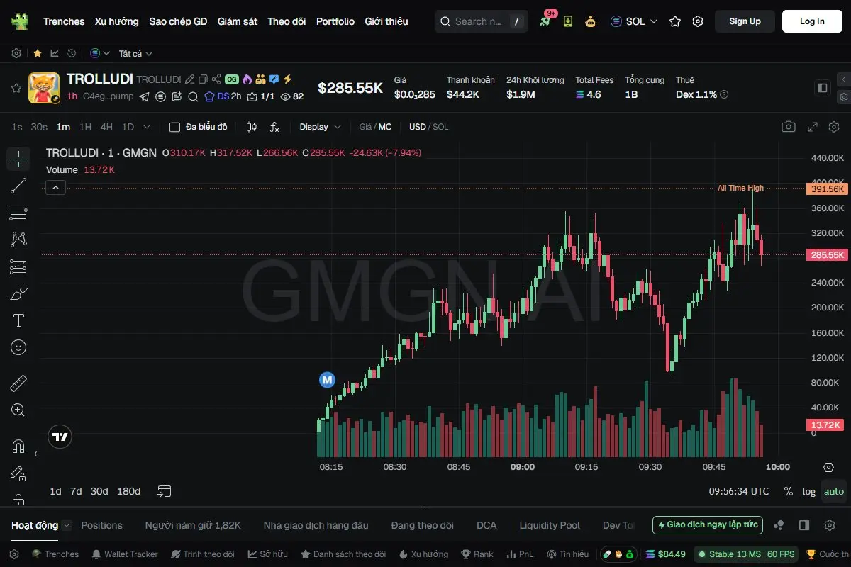The width and height of the screenshot is (851, 567).
Task: Expand more timeframe intervals chevron
Action: 147,127
